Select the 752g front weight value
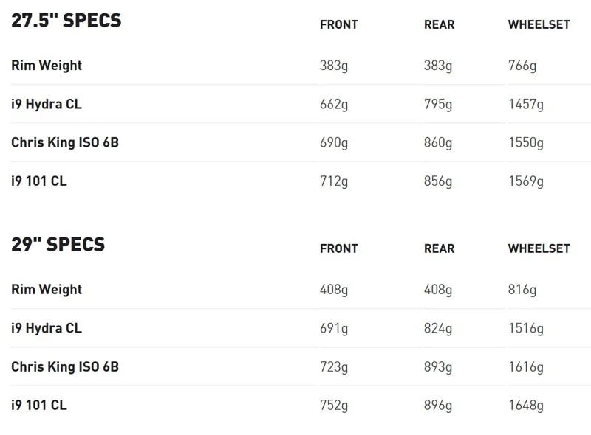The width and height of the screenshot is (591, 435). click(x=334, y=405)
